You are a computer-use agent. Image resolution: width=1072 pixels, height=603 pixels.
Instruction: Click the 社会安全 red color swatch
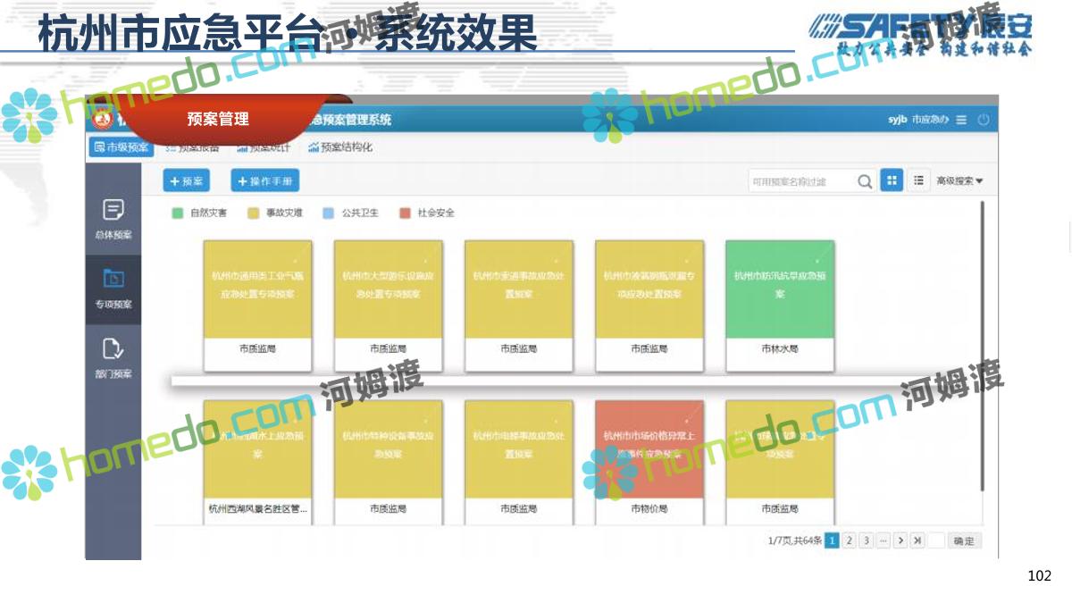[x=405, y=214]
